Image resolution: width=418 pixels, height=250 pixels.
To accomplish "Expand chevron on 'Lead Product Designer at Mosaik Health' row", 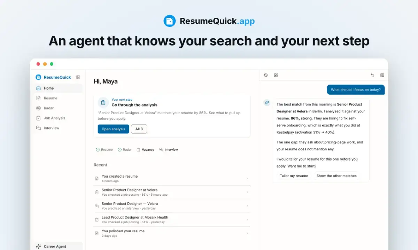I will [247, 220].
